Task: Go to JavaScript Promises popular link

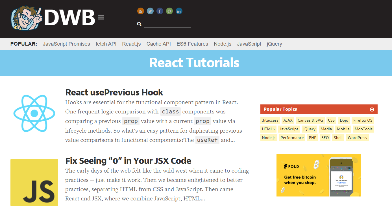Action: (66, 44)
